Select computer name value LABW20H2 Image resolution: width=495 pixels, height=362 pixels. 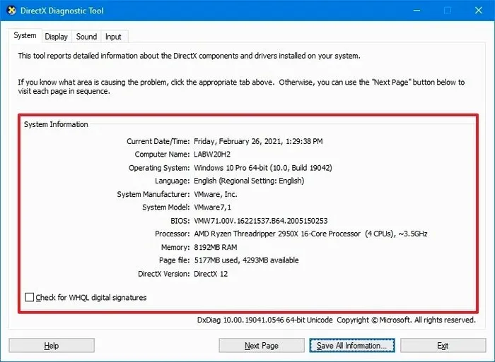click(x=212, y=155)
